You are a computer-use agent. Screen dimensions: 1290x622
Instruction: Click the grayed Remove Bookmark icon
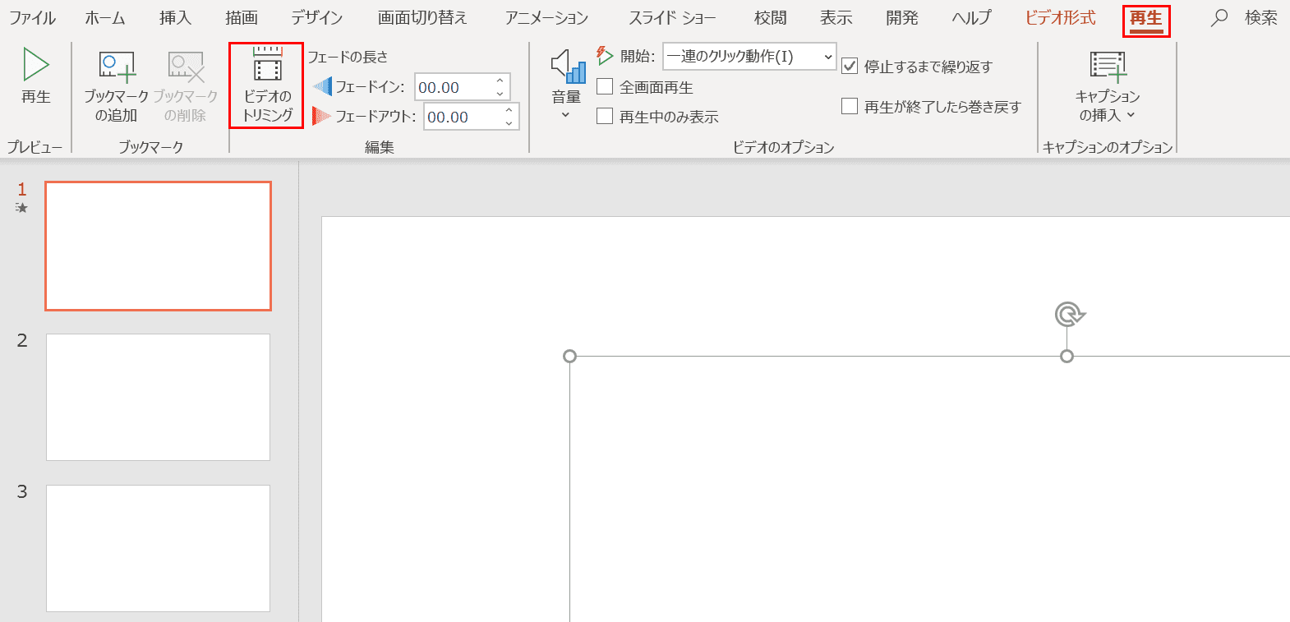[x=186, y=67]
